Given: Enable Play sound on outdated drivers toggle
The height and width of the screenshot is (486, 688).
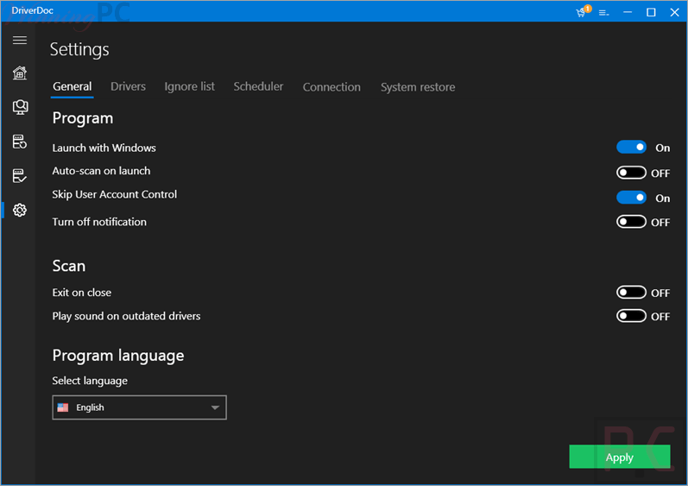Looking at the screenshot, I should pyautogui.click(x=631, y=316).
